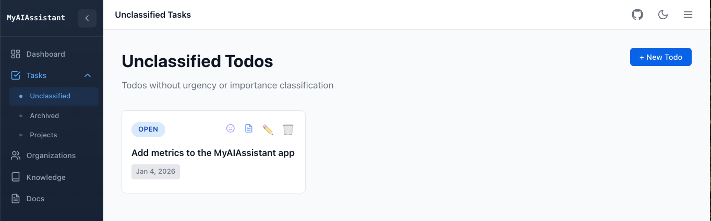Open the Archived tasks page
Viewport: 711px width, 221px height.
click(44, 115)
